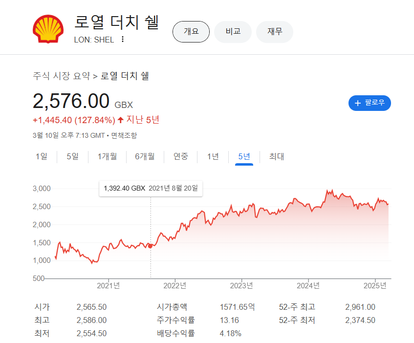Image resolution: width=414 pixels, height=343 pixels.
Task: Click the 최고 value 2,586.00
Action: click(91, 321)
